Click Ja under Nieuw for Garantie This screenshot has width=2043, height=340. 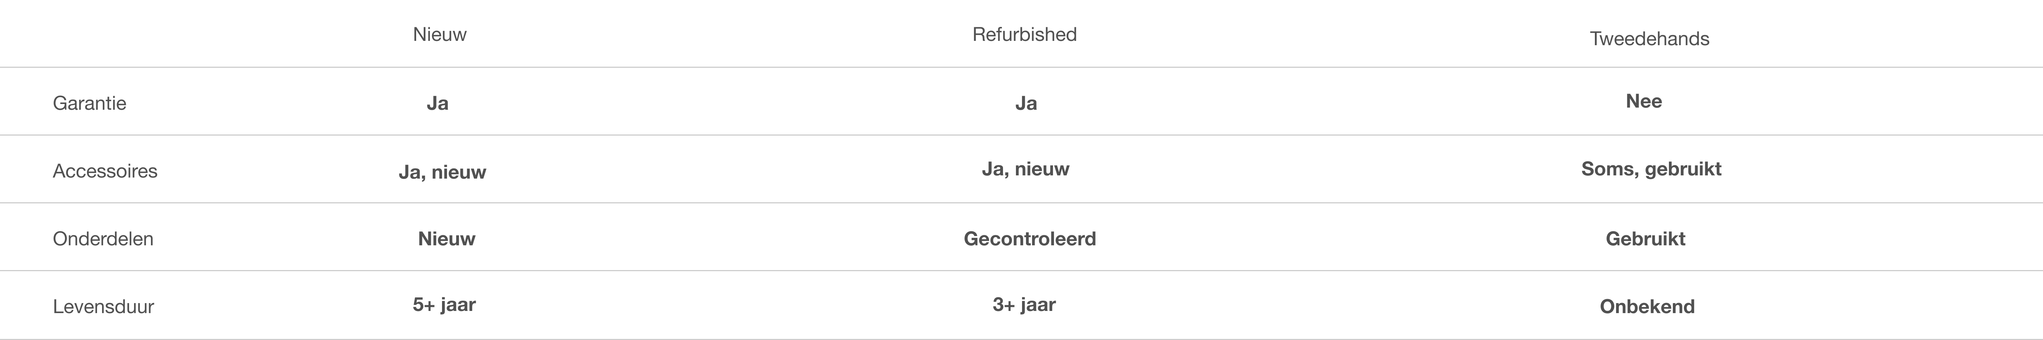pos(438,104)
